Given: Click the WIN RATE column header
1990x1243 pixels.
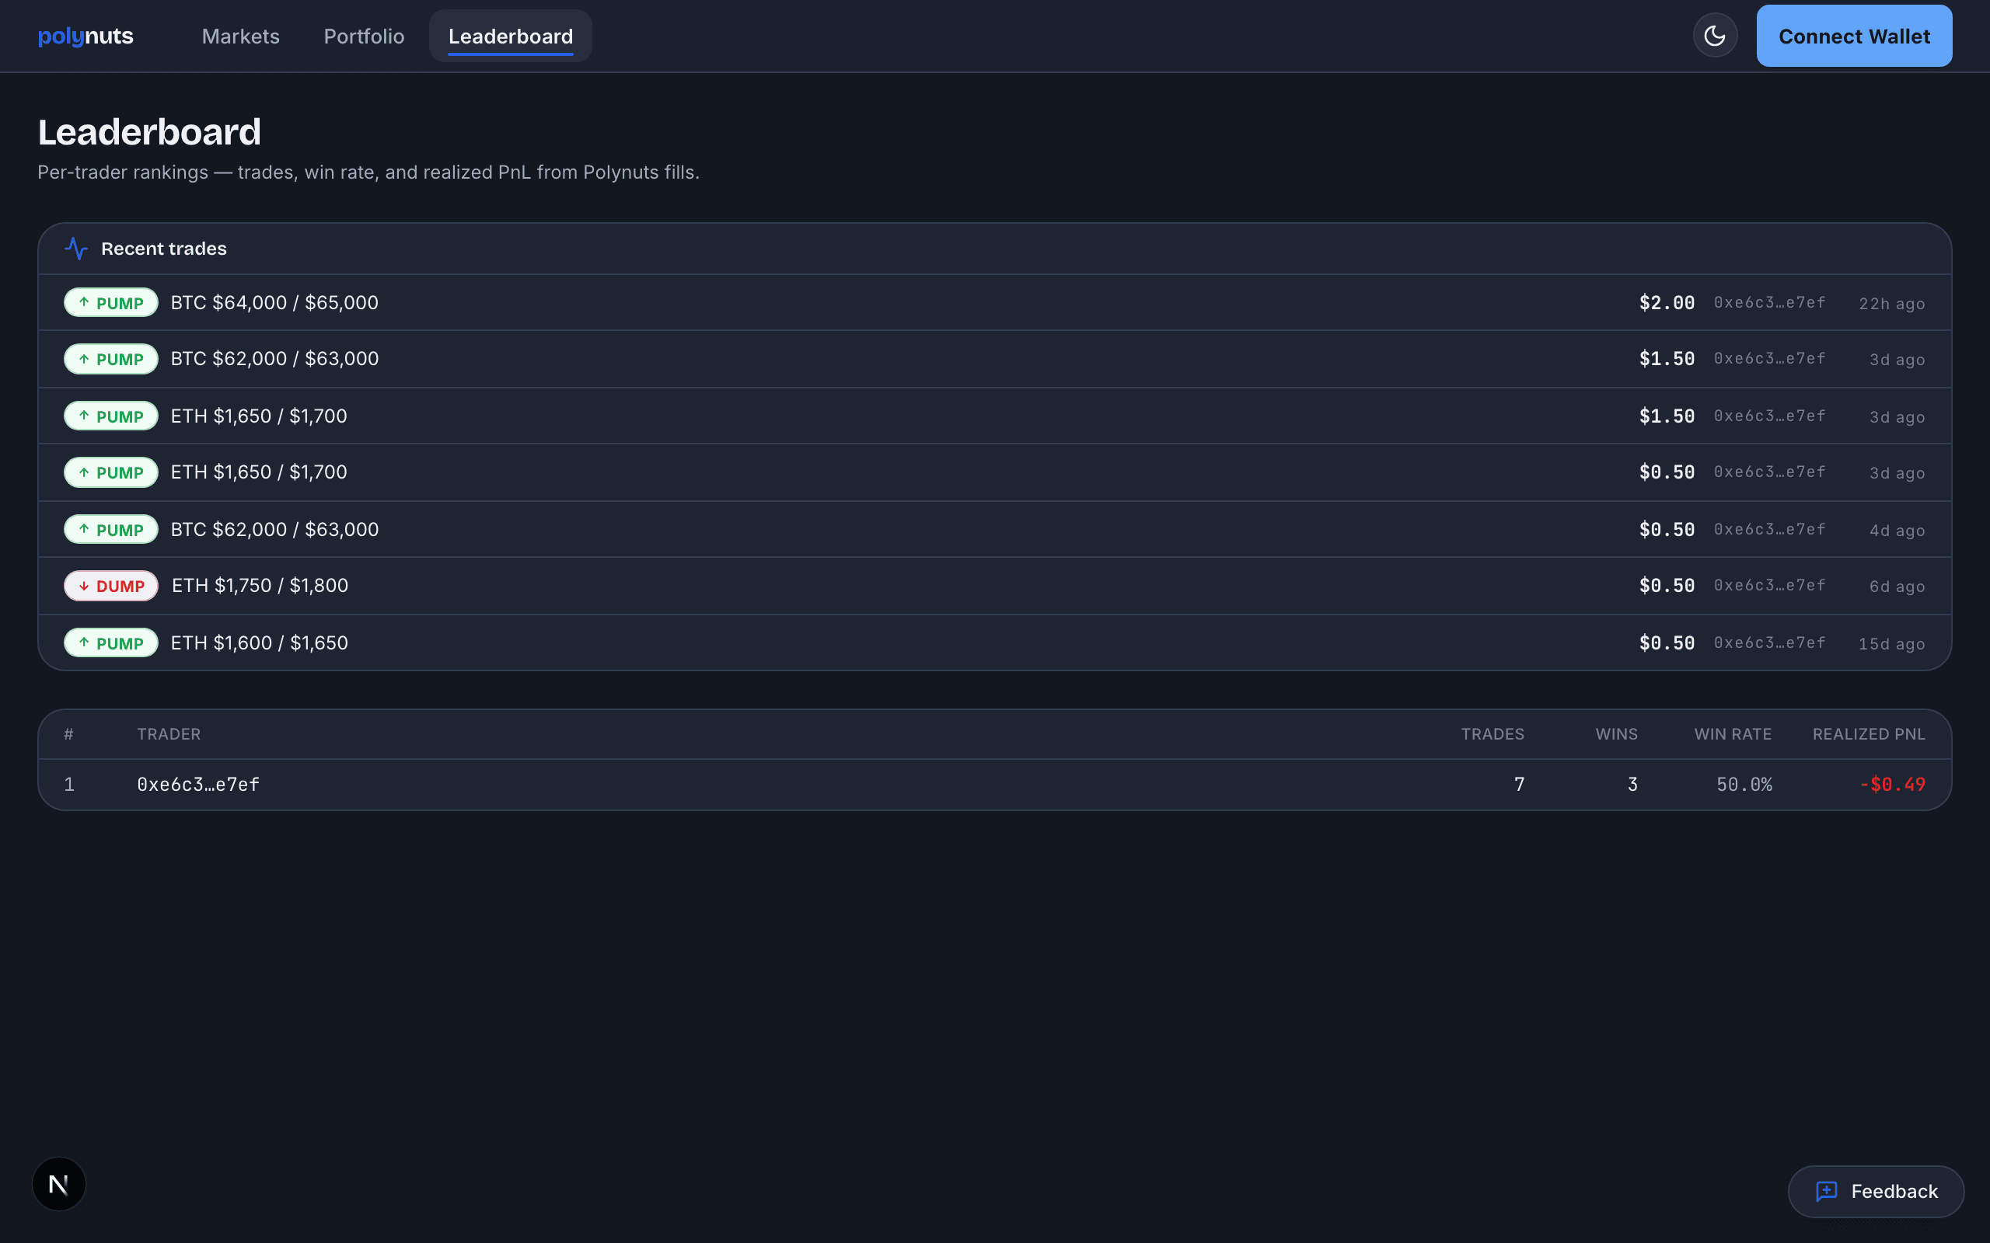Looking at the screenshot, I should [x=1733, y=734].
